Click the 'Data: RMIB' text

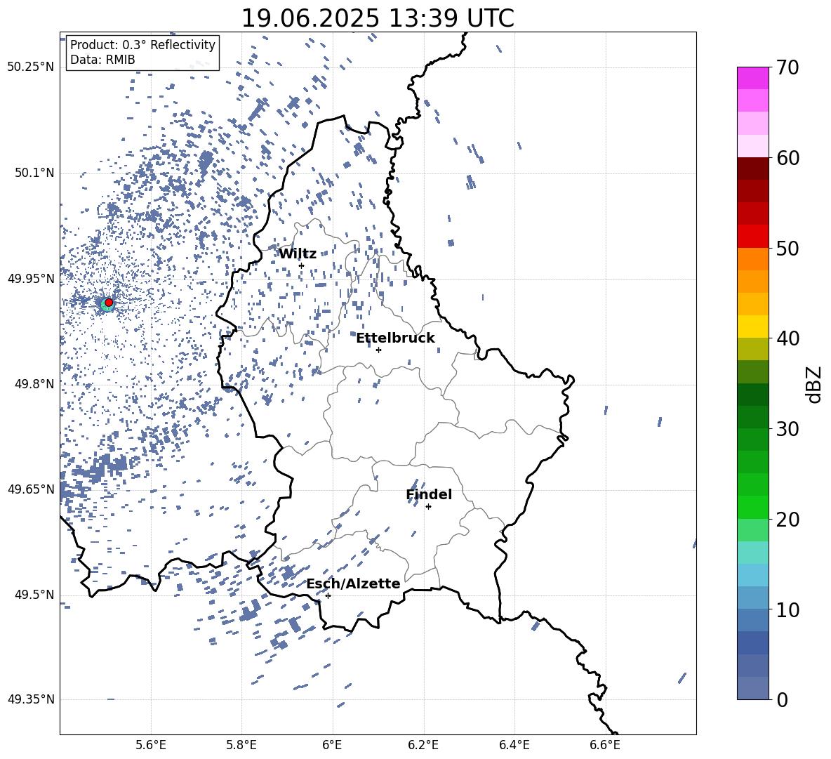coord(102,60)
